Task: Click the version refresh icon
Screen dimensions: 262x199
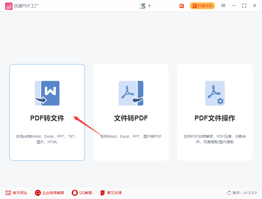Action: click(x=229, y=193)
